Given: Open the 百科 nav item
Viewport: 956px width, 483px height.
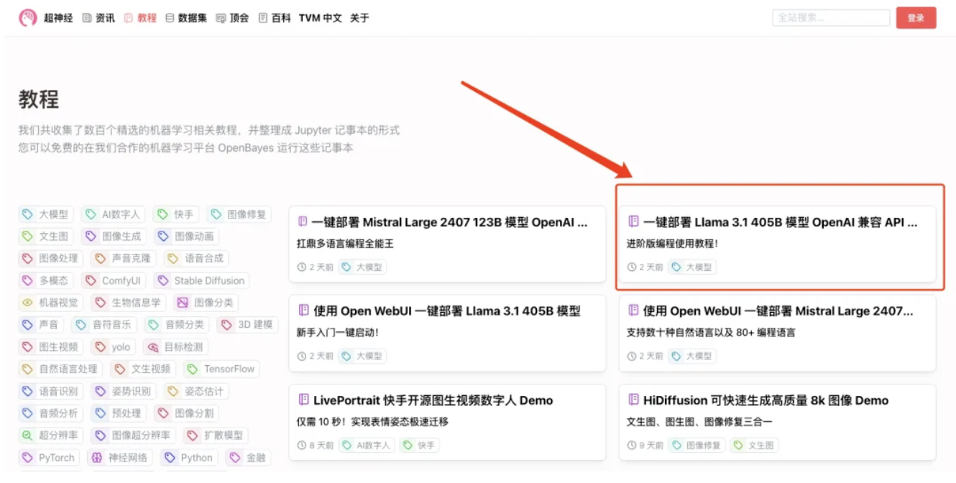Looking at the screenshot, I should pos(275,18).
